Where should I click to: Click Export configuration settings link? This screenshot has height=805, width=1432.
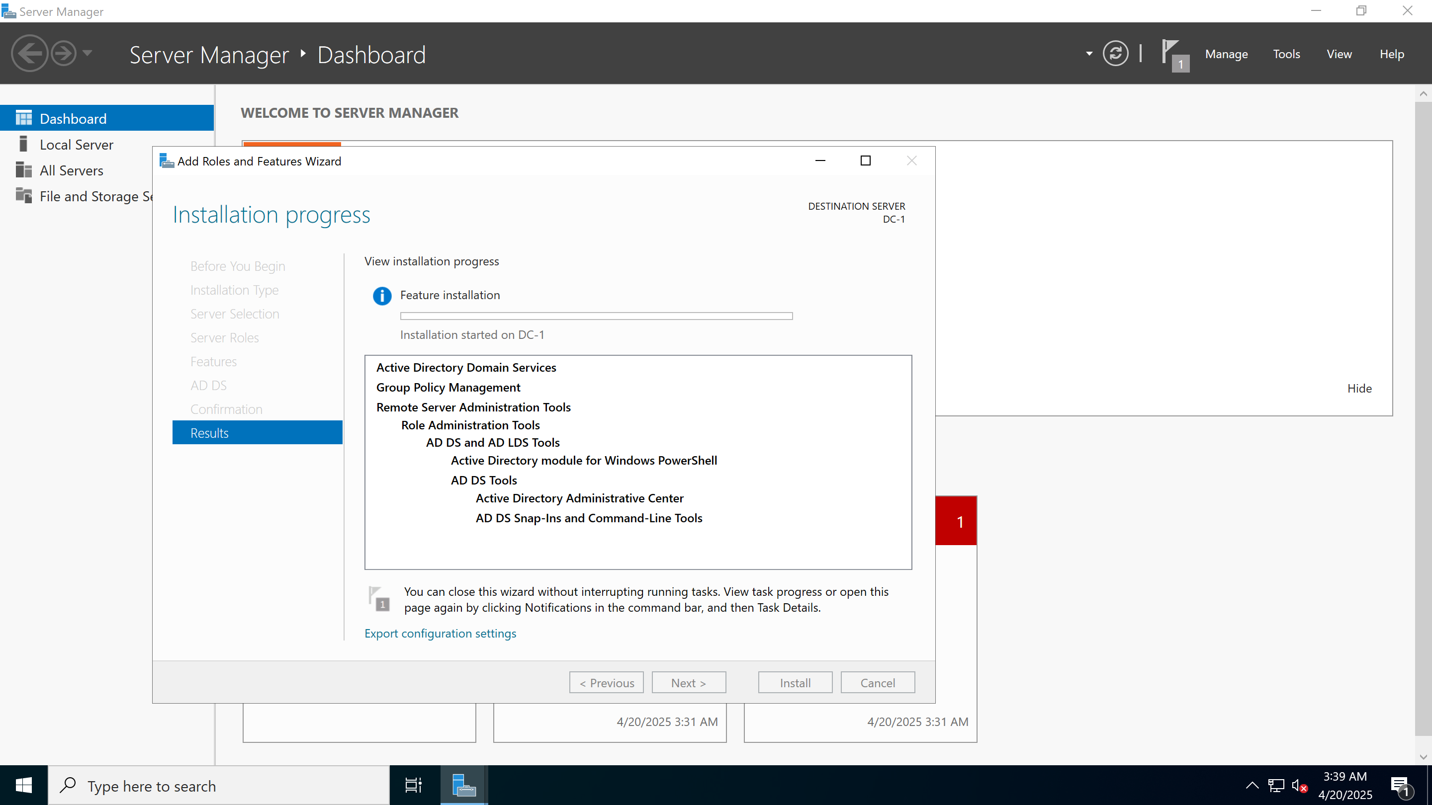440,634
